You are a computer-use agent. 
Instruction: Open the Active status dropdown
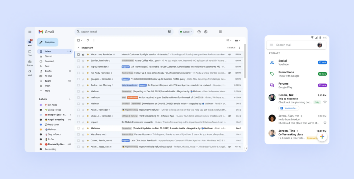(x=186, y=32)
